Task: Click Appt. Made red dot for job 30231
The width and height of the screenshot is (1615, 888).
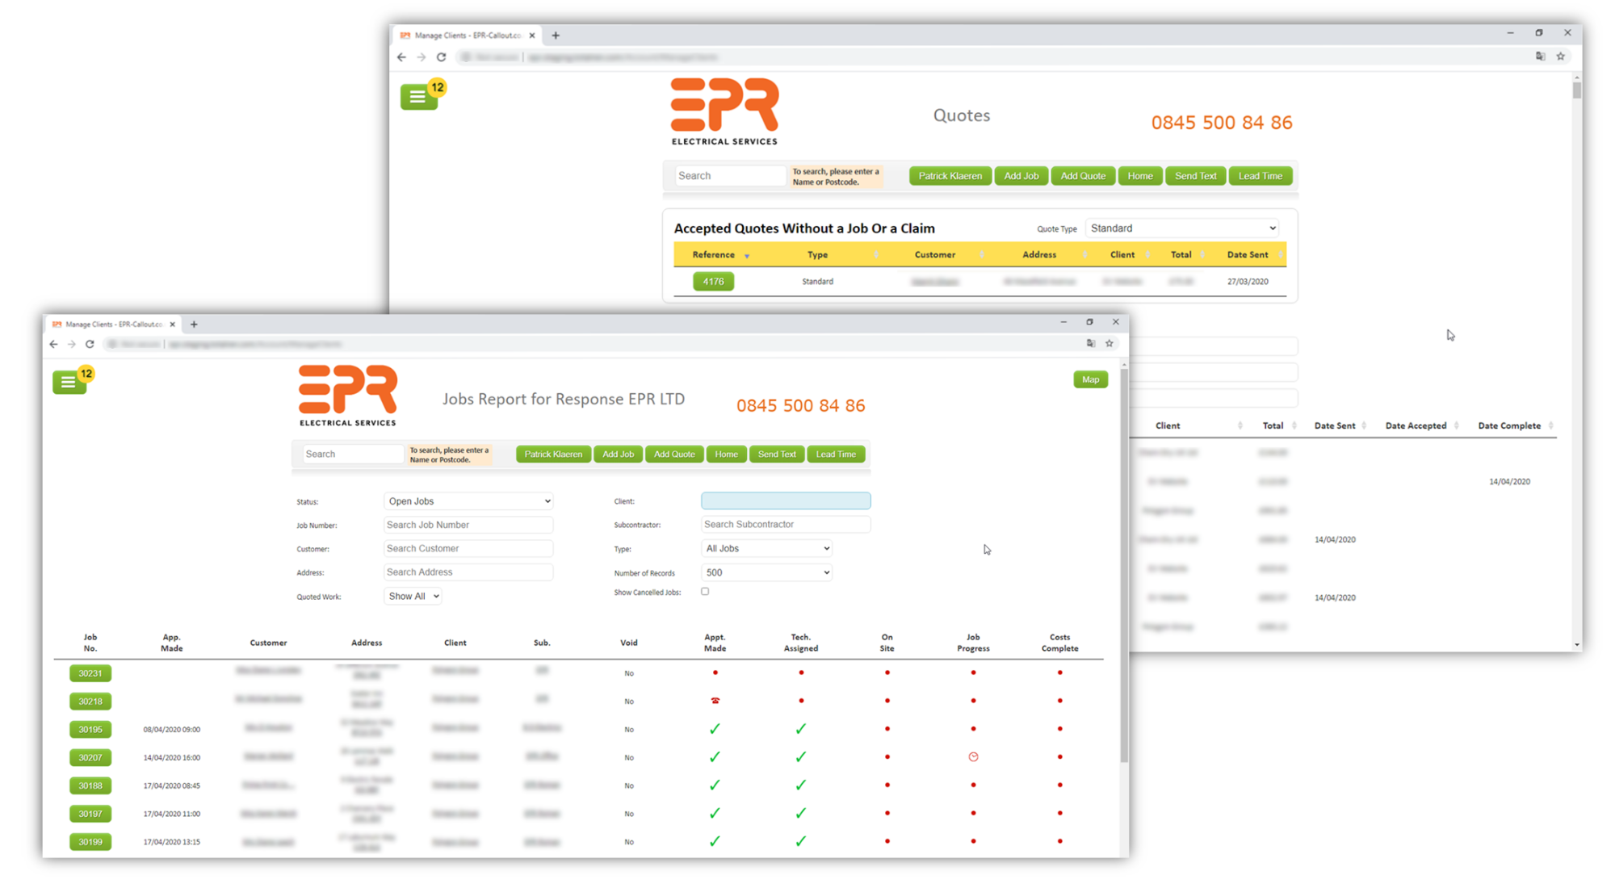Action: [x=715, y=672]
